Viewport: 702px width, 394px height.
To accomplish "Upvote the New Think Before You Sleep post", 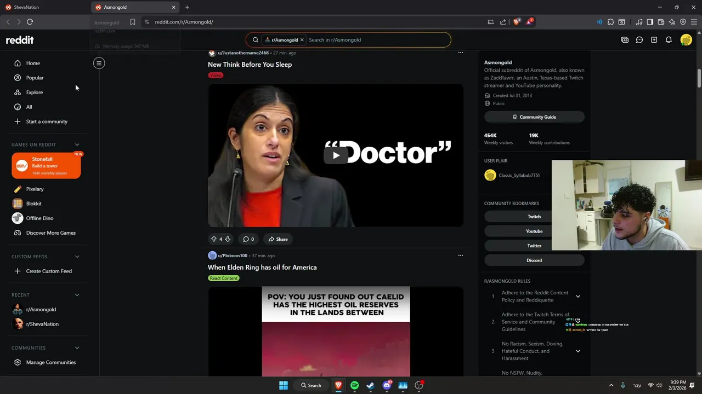I will 214,239.
